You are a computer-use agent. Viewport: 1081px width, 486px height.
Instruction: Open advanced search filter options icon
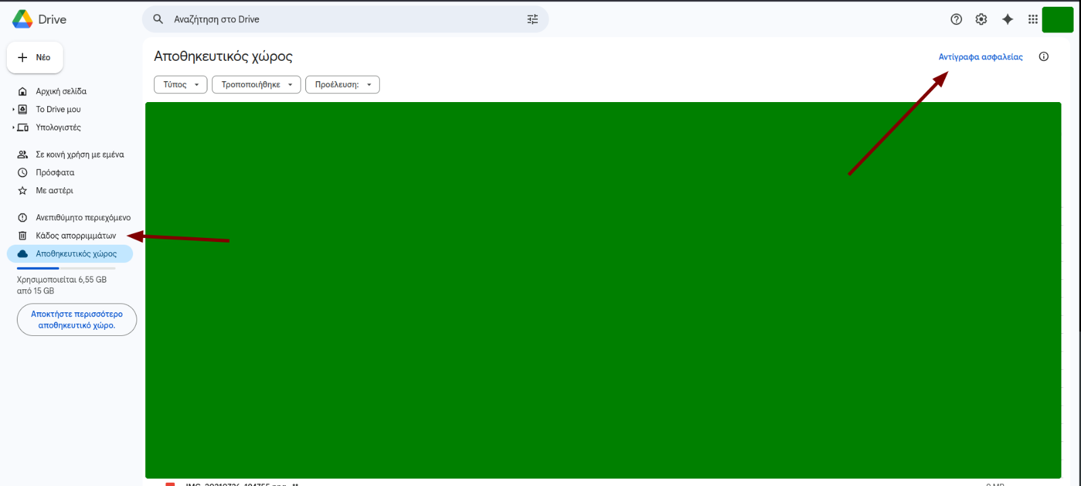[532, 20]
